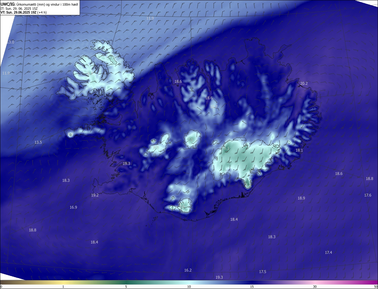Screen dimensions: 378x289
Task: Click the 17.6 value on the map
Action: pyautogui.click(x=368, y=195)
